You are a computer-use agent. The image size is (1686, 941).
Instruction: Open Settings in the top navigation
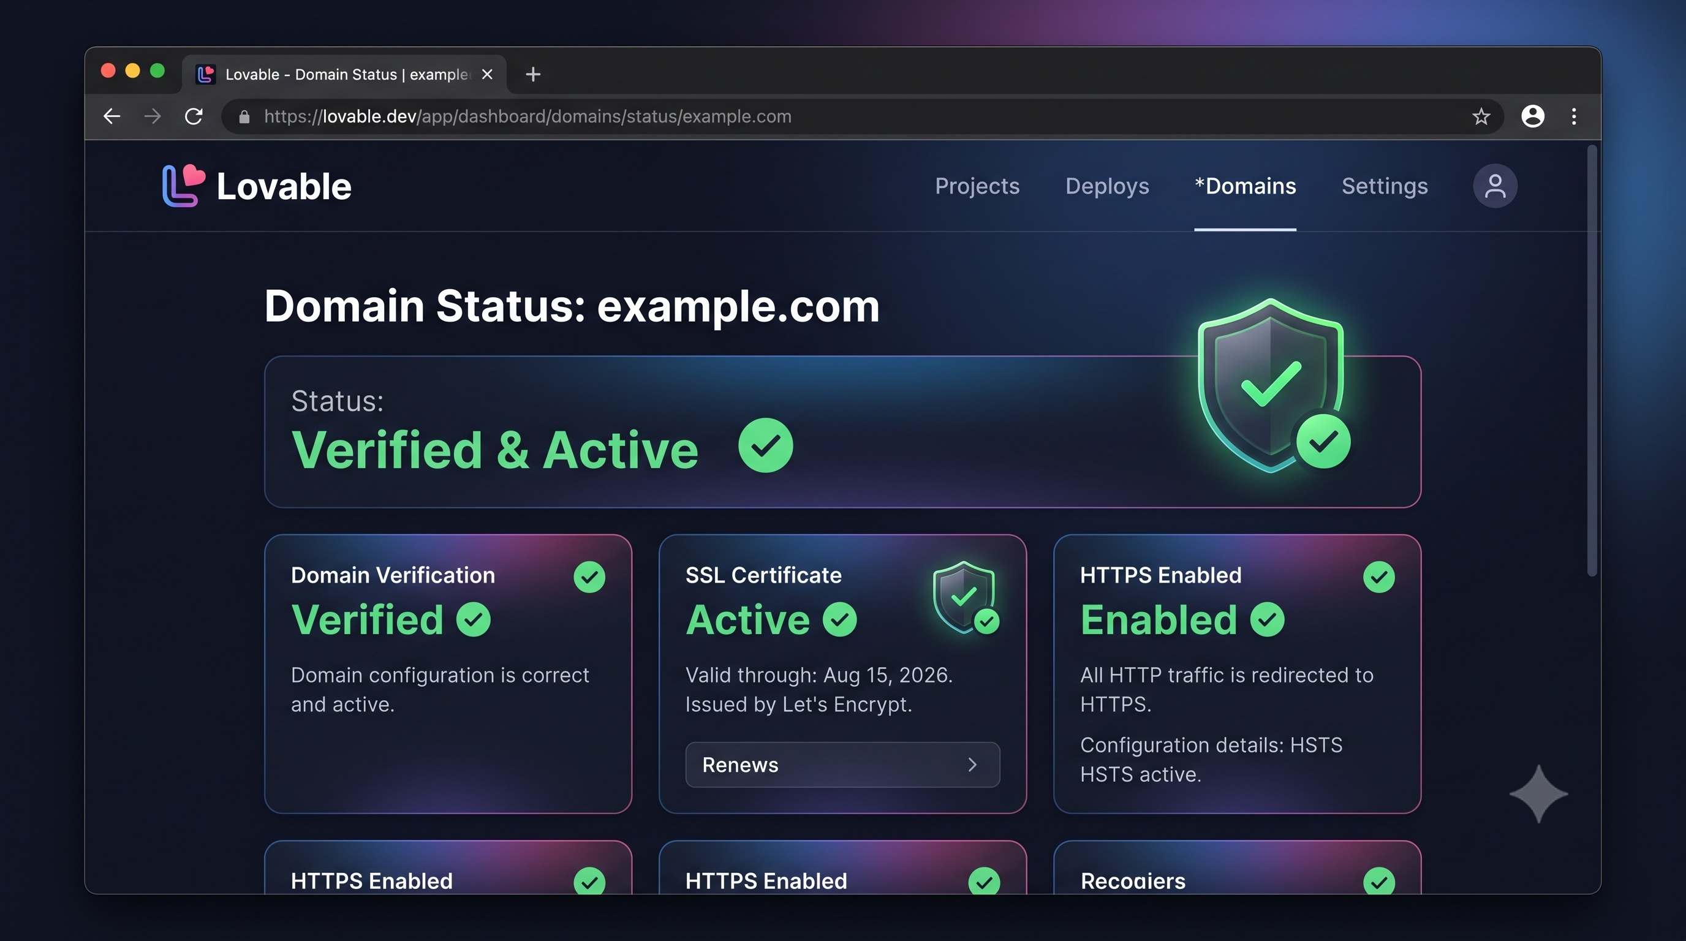(1385, 186)
